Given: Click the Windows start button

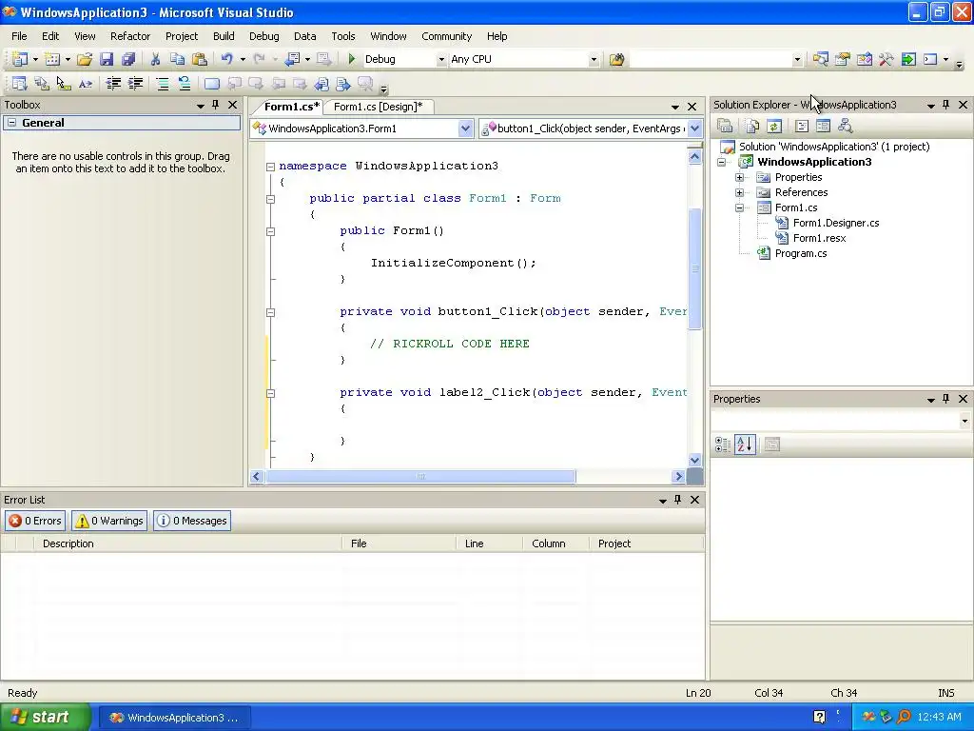Looking at the screenshot, I should click(x=44, y=717).
